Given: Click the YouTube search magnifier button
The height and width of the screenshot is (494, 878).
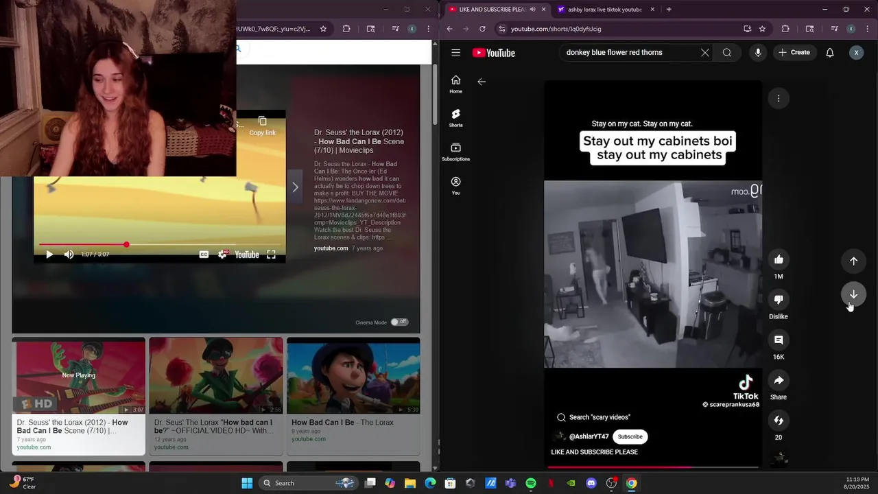Looking at the screenshot, I should click(726, 52).
